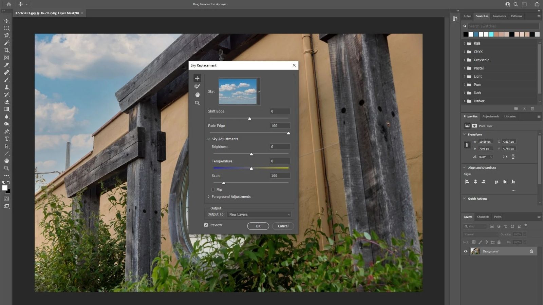The image size is (543, 305).
Task: Switch to the Gradients tab
Action: click(x=499, y=16)
